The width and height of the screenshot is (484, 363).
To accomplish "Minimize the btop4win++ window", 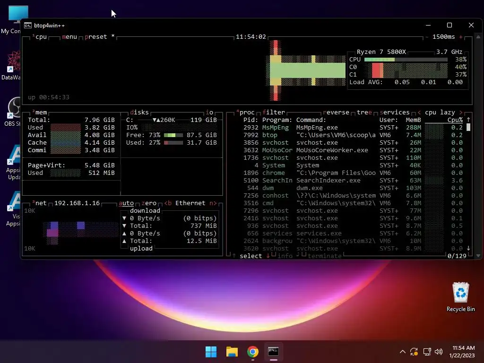I will [x=428, y=25].
